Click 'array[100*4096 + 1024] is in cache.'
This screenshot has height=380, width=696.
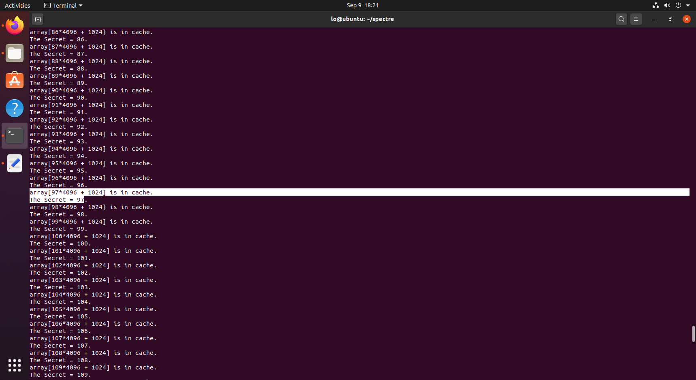pos(93,236)
